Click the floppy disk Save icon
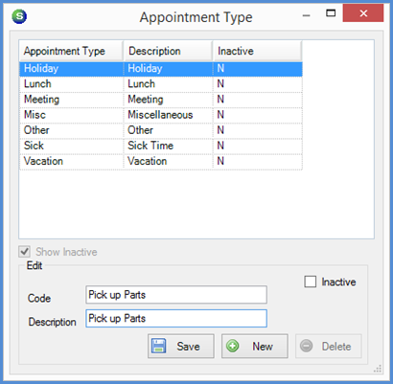Image resolution: width=393 pixels, height=384 pixels. 159,346
